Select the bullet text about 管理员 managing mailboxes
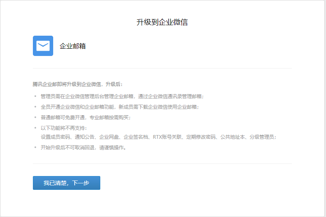This screenshot has width=326, height=217. (x=122, y=97)
